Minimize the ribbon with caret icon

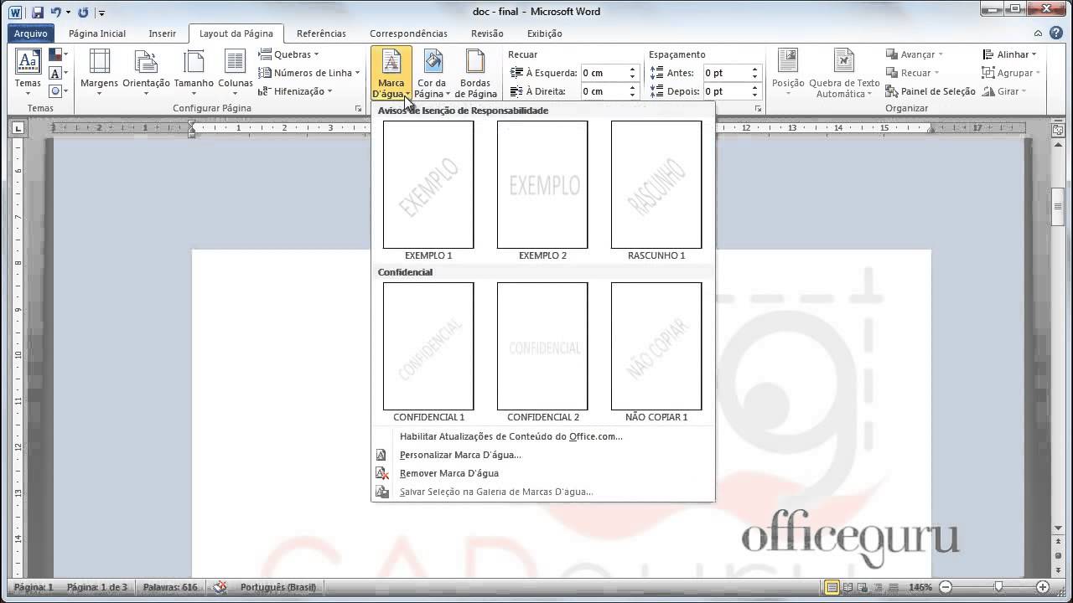pos(1039,33)
